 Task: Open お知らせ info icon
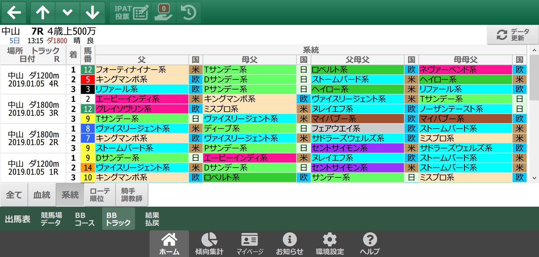(x=290, y=244)
